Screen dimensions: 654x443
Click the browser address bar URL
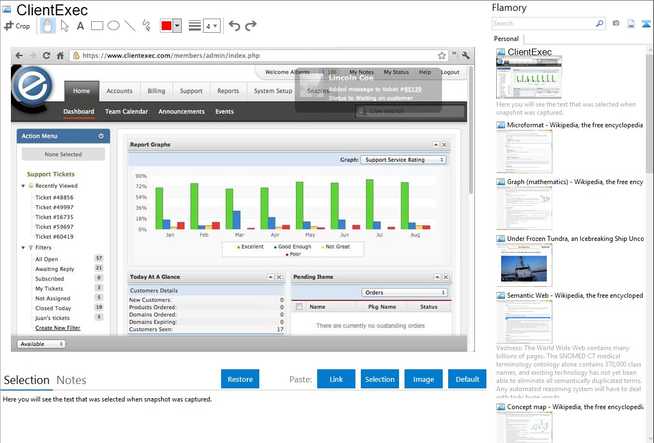171,56
